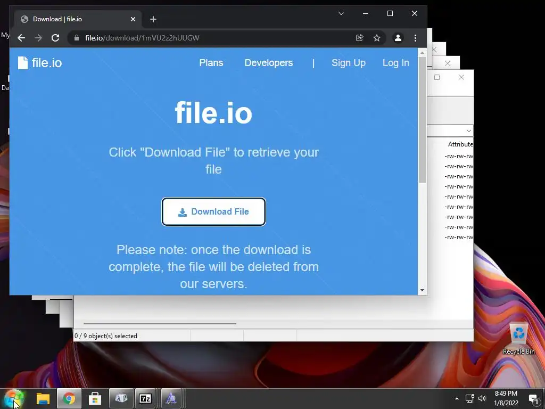This screenshot has height=409, width=545.
Task: Open the Chrome profile icon
Action: pyautogui.click(x=398, y=38)
